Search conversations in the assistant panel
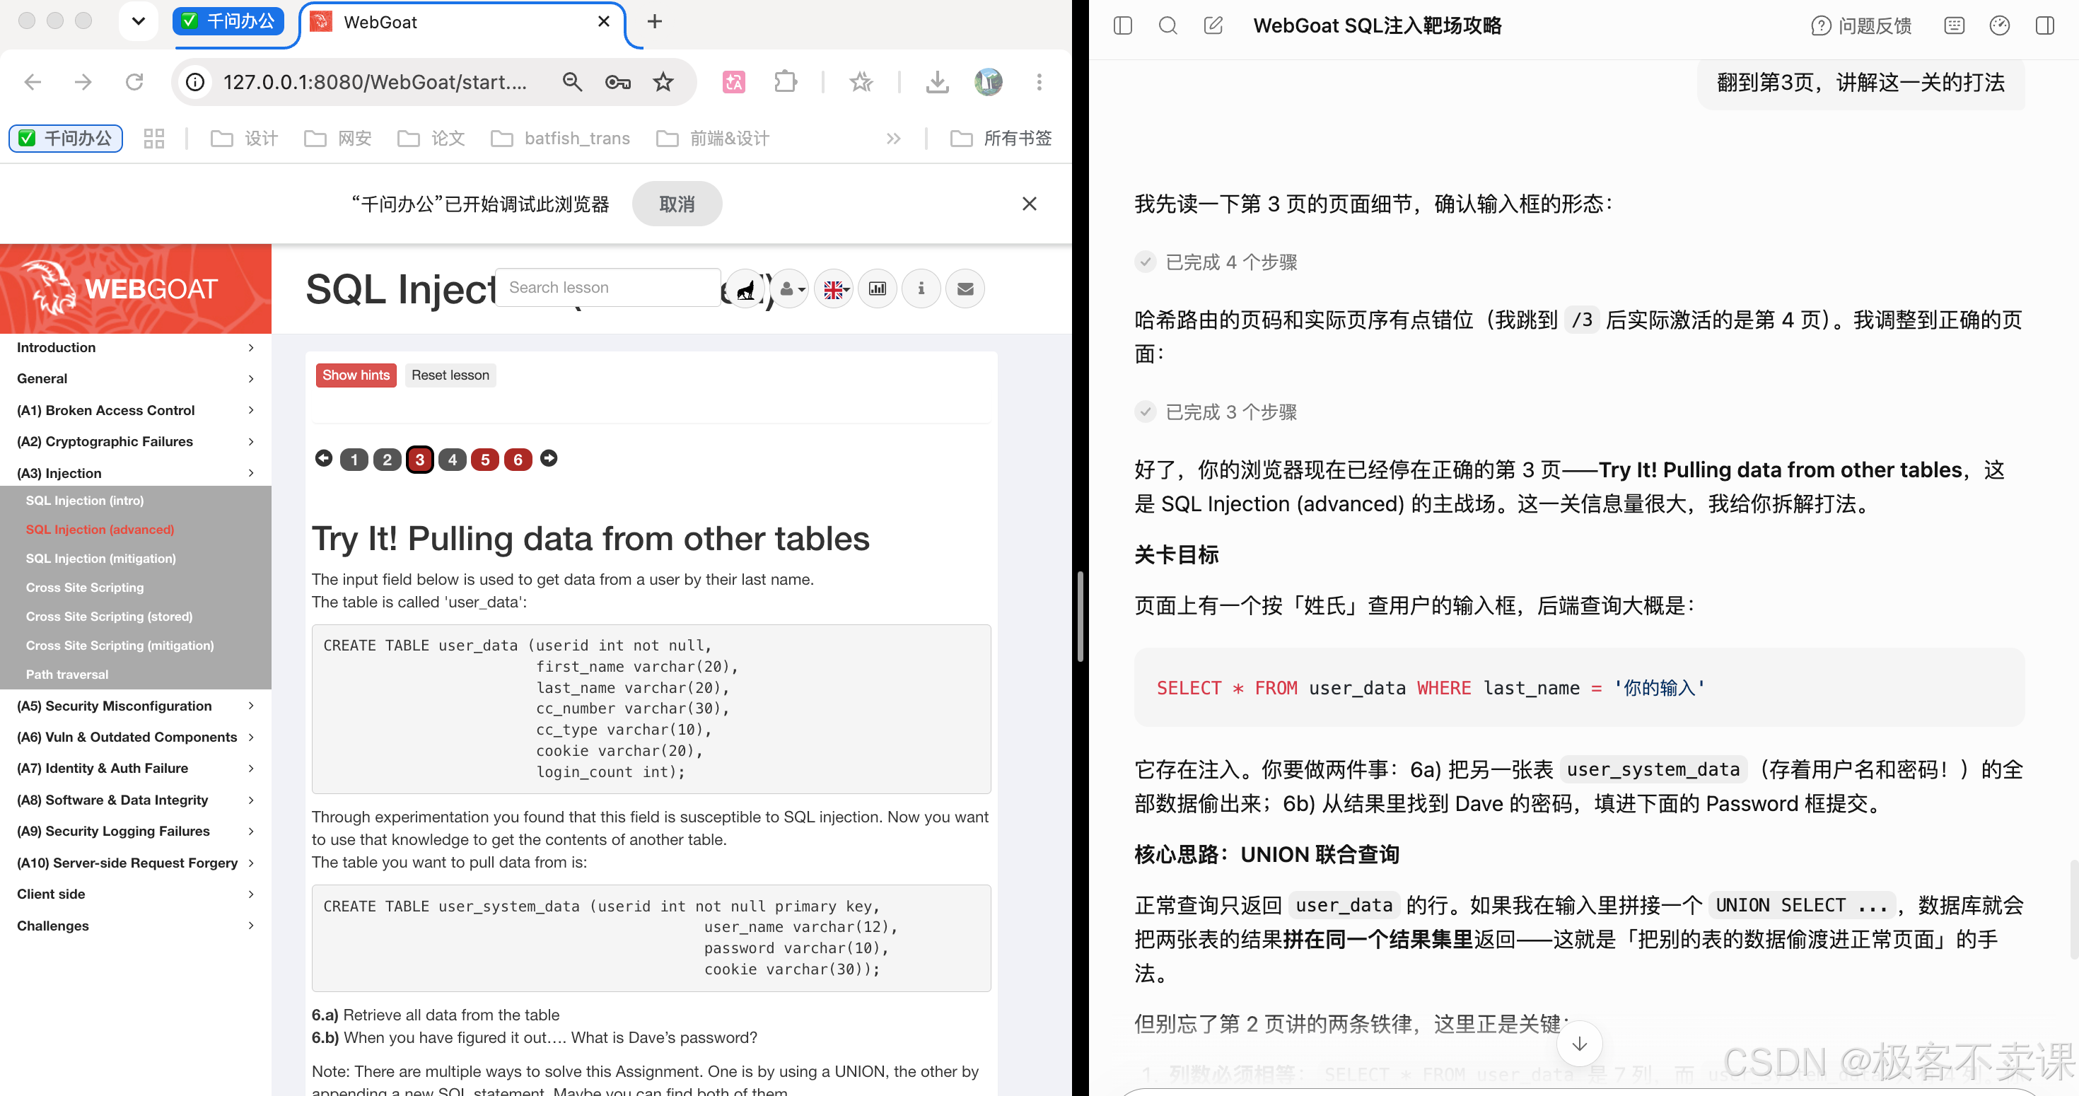The height and width of the screenshot is (1096, 2079). coord(1167,26)
